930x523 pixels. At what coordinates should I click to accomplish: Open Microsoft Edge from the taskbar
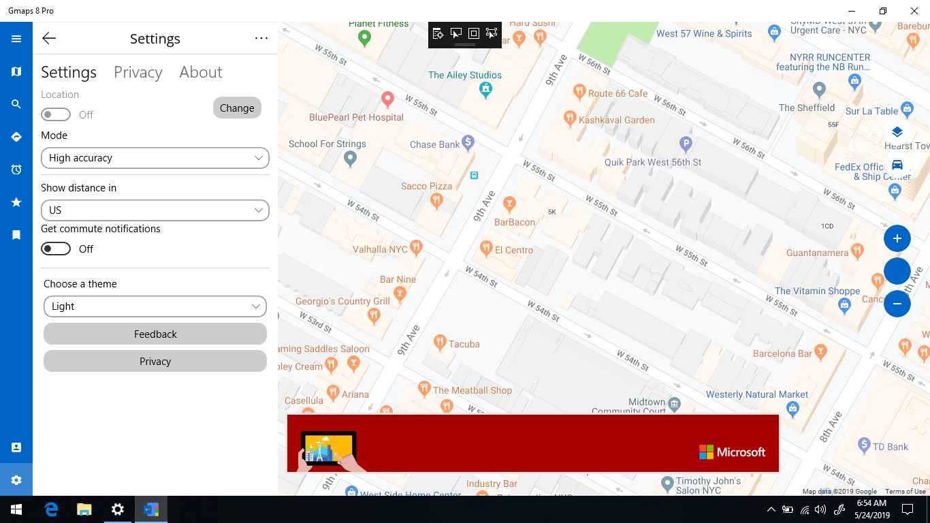pyautogui.click(x=51, y=509)
